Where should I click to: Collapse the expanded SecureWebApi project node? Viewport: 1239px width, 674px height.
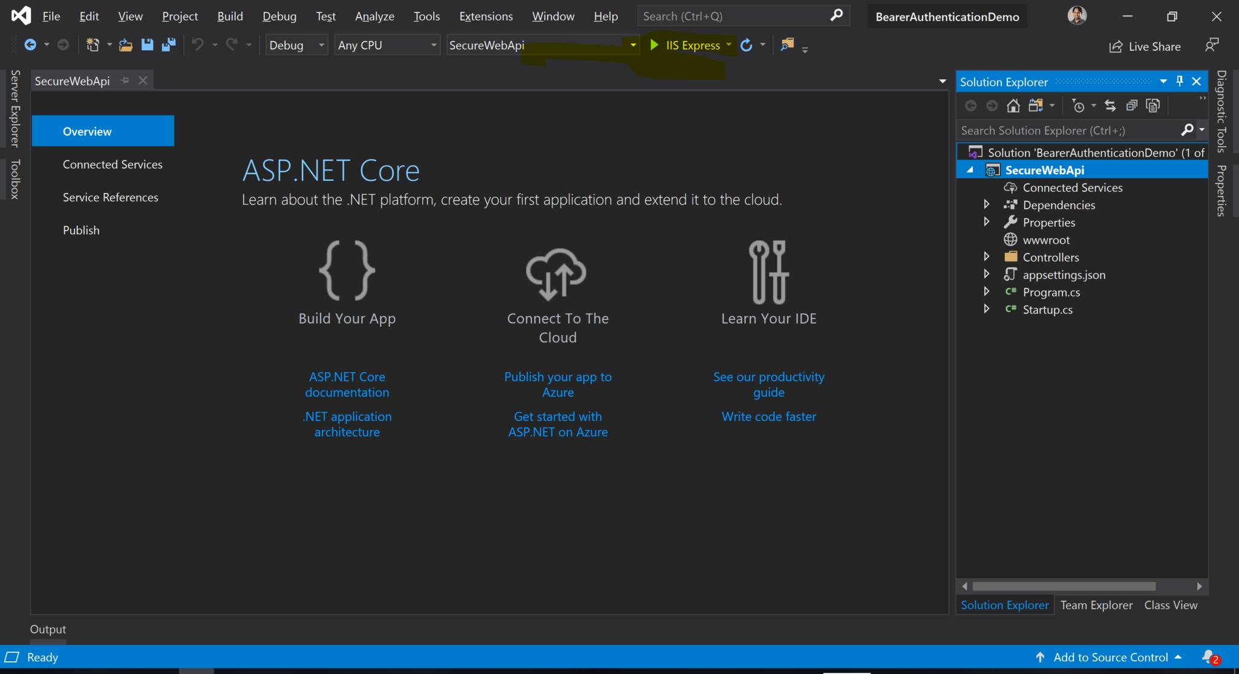pos(969,170)
